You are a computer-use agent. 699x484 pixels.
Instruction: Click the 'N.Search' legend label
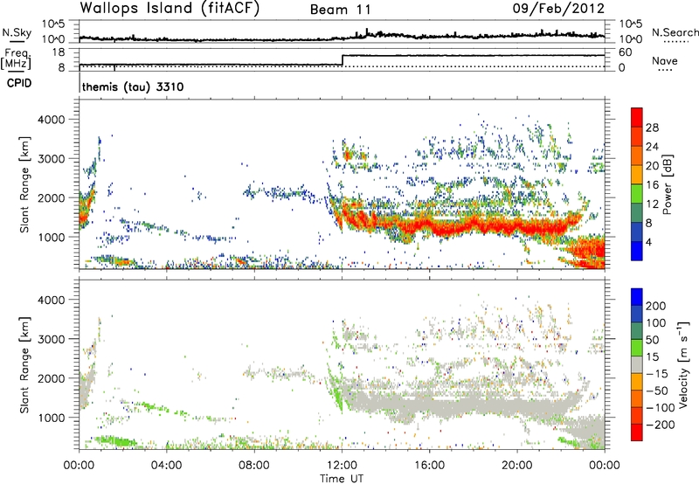tap(675, 32)
